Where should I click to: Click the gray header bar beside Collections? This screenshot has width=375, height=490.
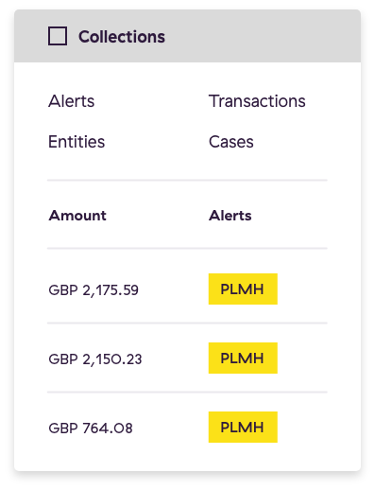[x=263, y=36]
